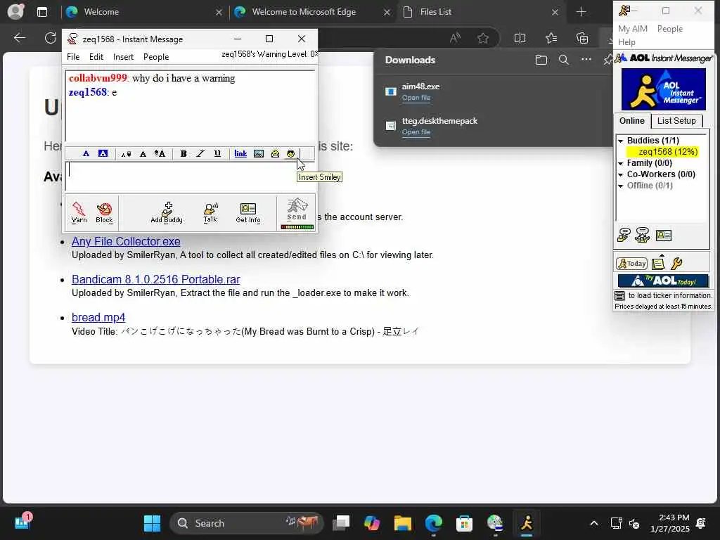Open AIM preferences wrench icon
The width and height of the screenshot is (720, 540).
(676, 264)
